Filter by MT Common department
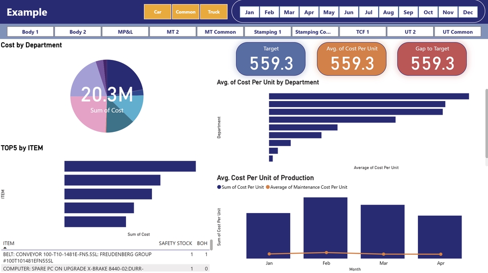 [220, 32]
